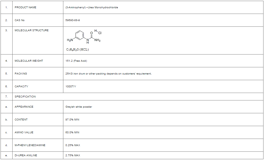
Task: Click the "CAPACITY" label cell
Action: click(x=21, y=87)
